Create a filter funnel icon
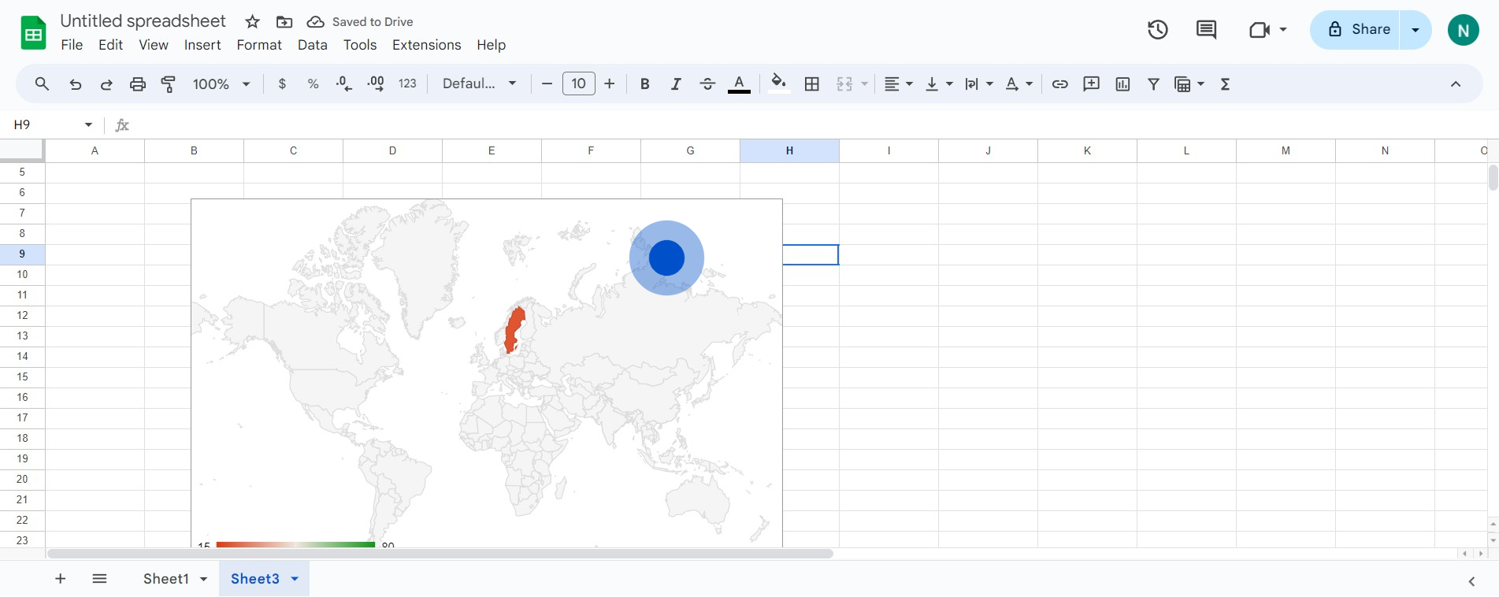Viewport: 1499px width, 597px height. 1154,83
